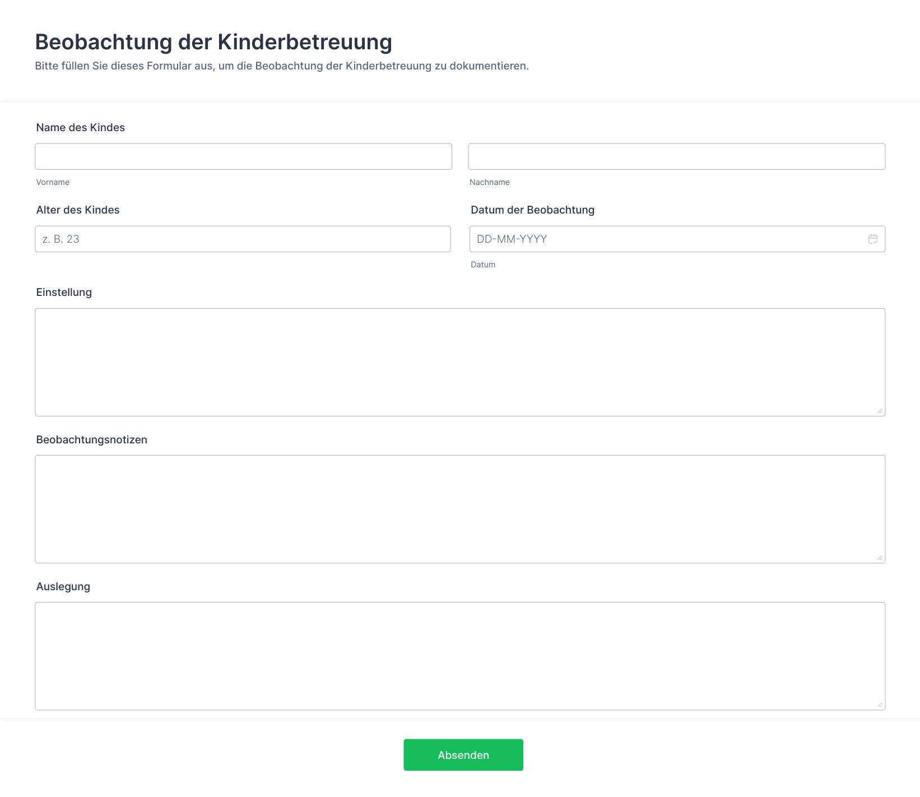Click the 'Name des Kindes' label
The width and height of the screenshot is (920, 797).
click(81, 128)
